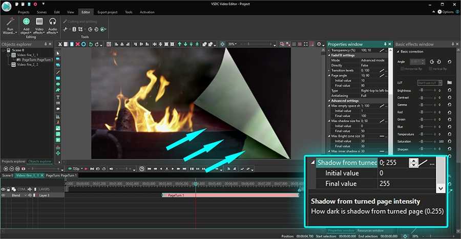Screen dimensions: 461x239
Task: Collapse the Page angle property
Action: [329, 75]
